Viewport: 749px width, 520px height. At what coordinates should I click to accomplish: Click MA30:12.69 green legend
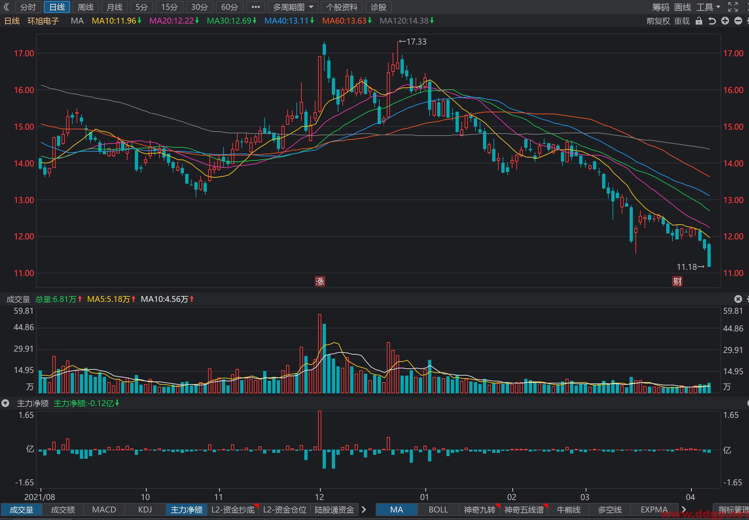point(232,21)
